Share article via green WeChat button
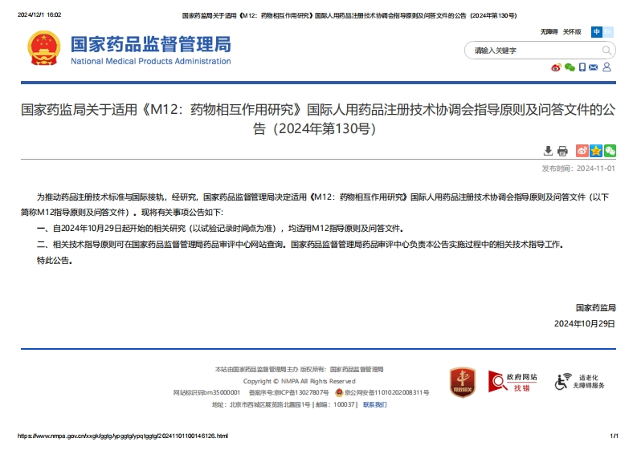Screen dimensions: 637x450 610,151
